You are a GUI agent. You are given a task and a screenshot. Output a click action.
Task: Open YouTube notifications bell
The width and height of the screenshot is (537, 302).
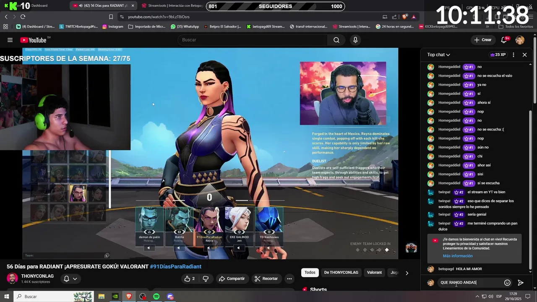click(x=504, y=40)
